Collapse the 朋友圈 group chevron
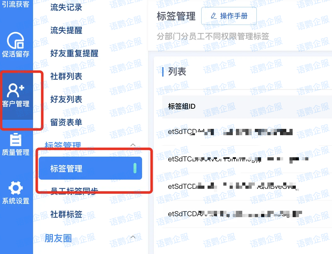Screen dimensions: 332x254 [133, 237]
